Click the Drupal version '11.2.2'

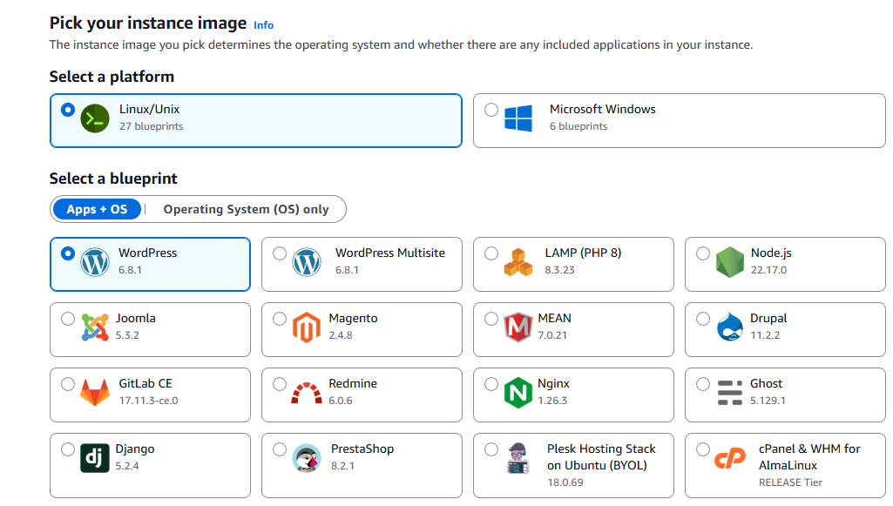click(x=765, y=335)
